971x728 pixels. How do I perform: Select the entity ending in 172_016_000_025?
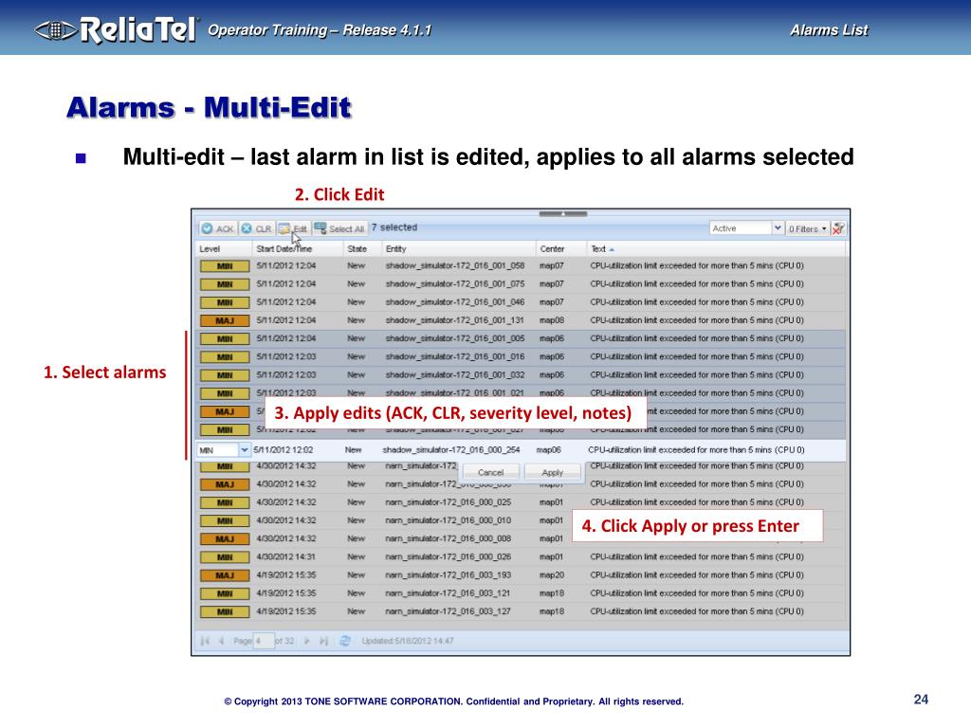click(x=448, y=502)
